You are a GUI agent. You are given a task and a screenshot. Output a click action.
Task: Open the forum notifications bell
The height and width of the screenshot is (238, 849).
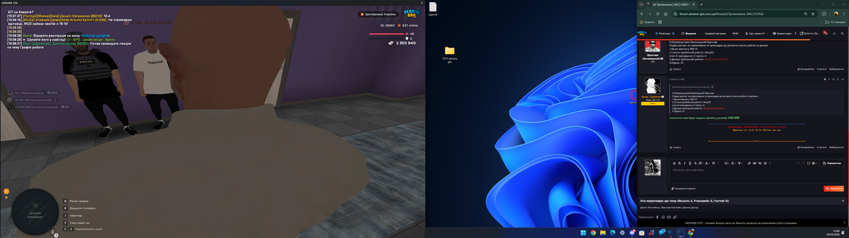tap(834, 33)
